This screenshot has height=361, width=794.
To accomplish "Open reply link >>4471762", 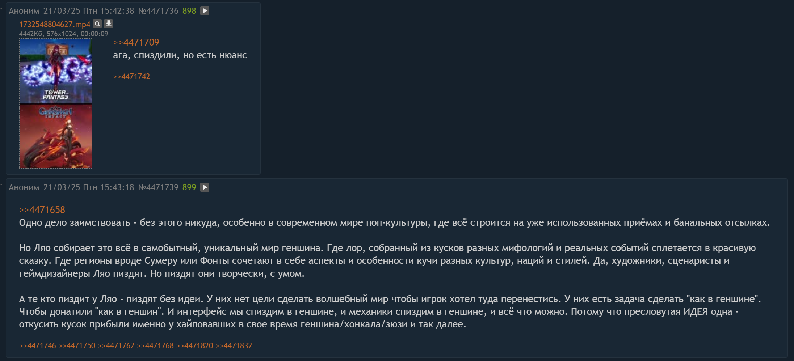I will point(116,346).
